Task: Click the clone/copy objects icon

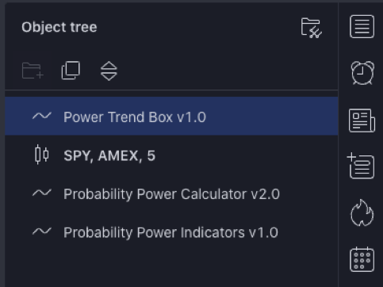Action: click(71, 71)
